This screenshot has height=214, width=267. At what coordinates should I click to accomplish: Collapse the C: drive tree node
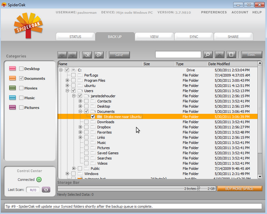61,70
